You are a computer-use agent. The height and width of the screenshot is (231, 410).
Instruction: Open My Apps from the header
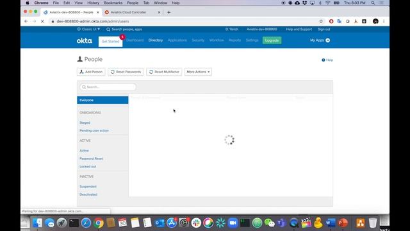point(320,40)
